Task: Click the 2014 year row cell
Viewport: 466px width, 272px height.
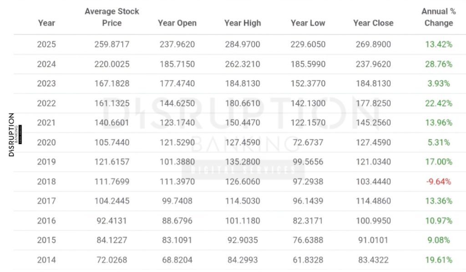Action: 46,260
